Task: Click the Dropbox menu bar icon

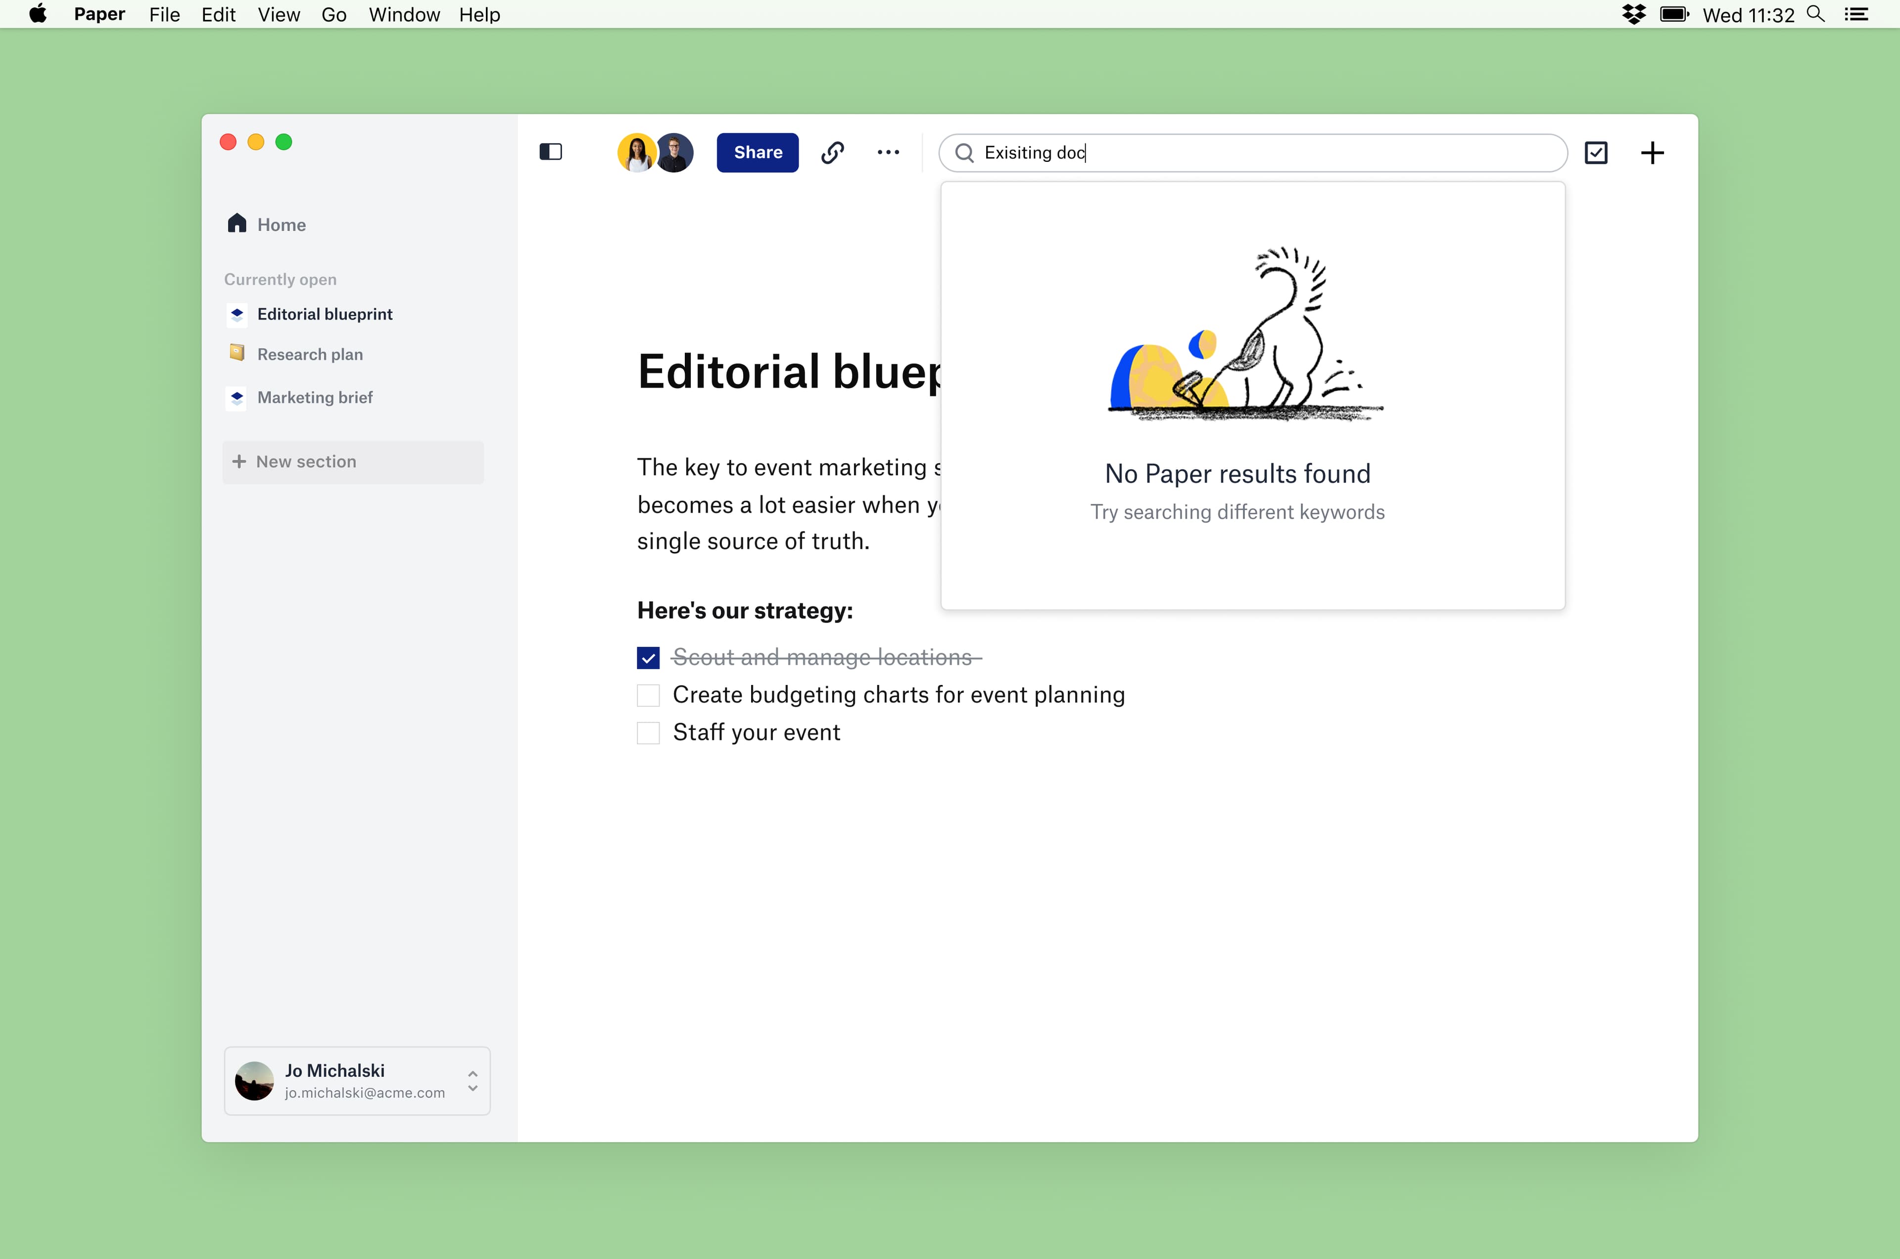Action: (1633, 14)
